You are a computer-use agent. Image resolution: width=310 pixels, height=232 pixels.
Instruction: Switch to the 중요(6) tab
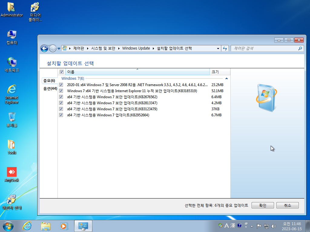tap(49, 81)
